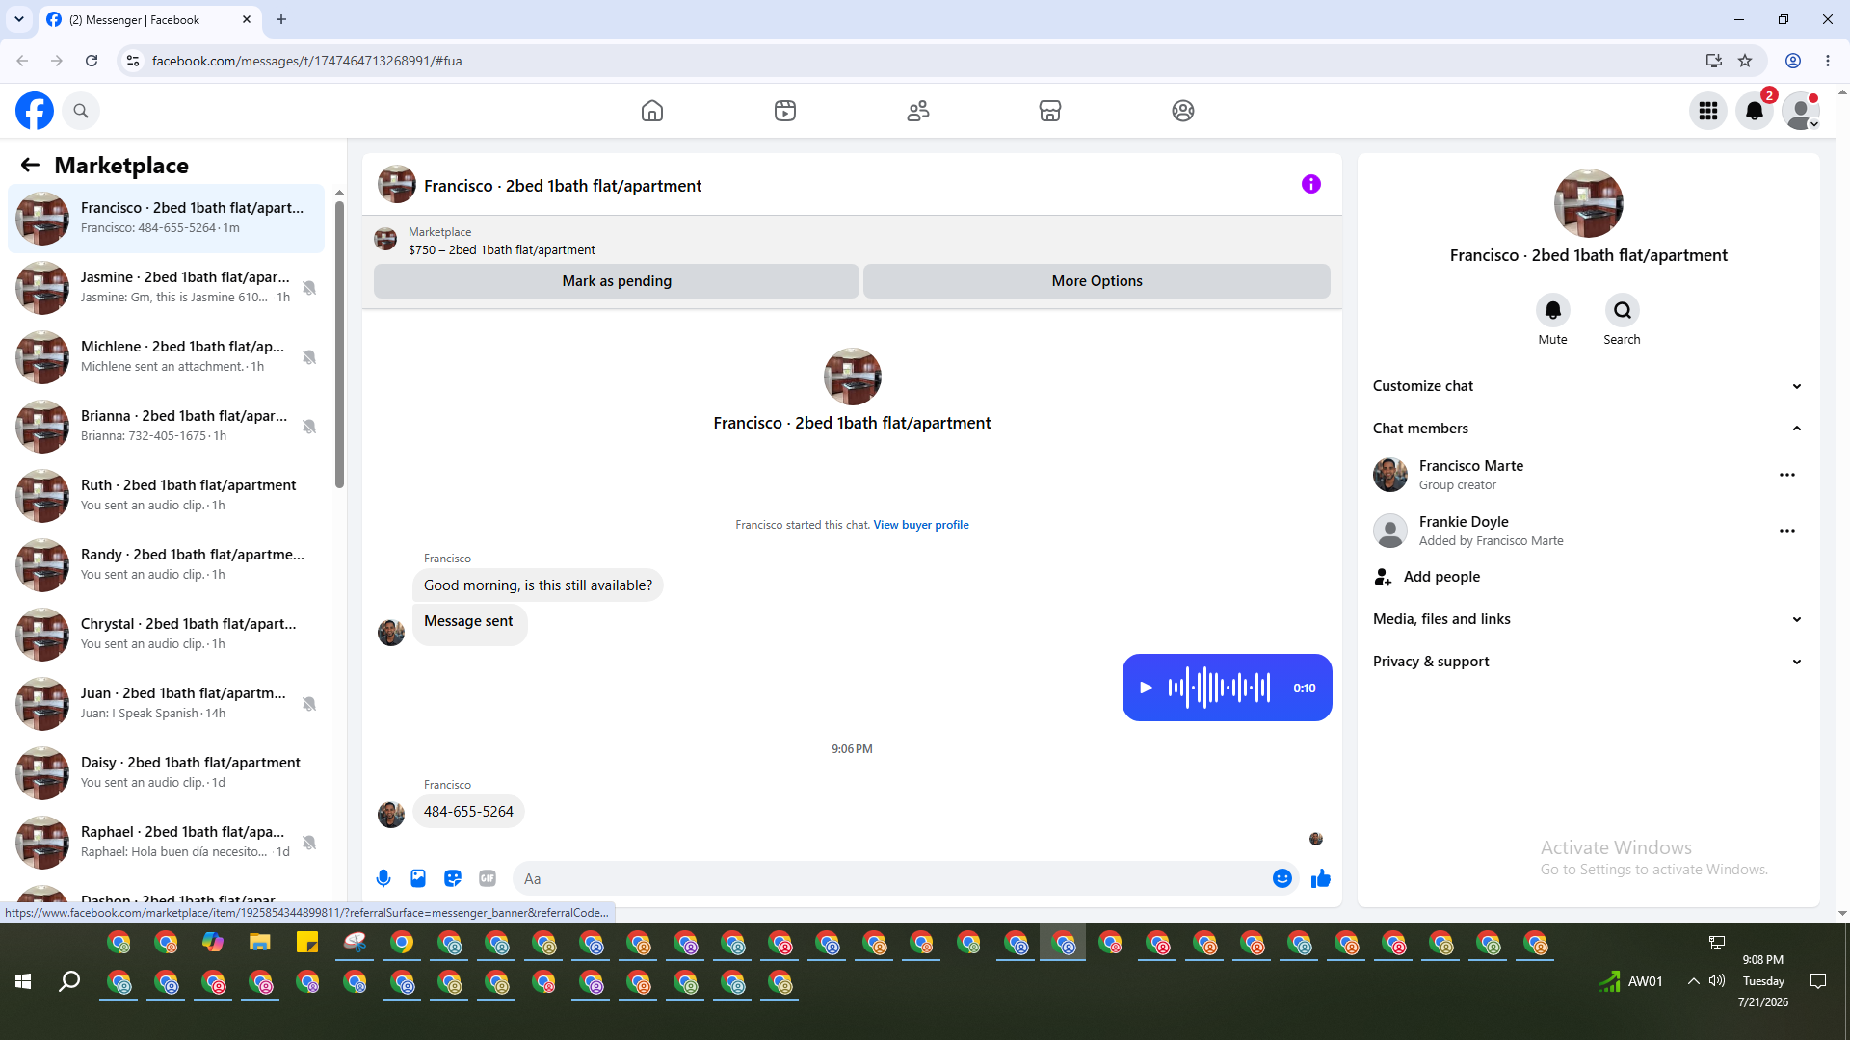This screenshot has width=1850, height=1040.
Task: Click Add people to the chat
Action: [x=1588, y=577]
